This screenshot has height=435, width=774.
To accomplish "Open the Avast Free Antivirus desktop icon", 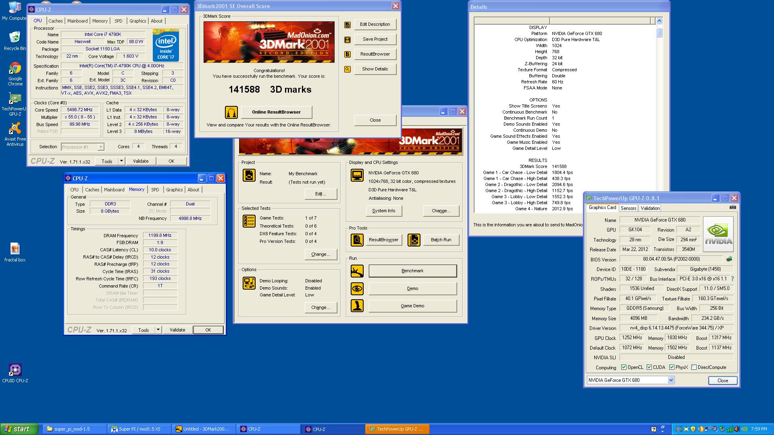I will [x=15, y=135].
